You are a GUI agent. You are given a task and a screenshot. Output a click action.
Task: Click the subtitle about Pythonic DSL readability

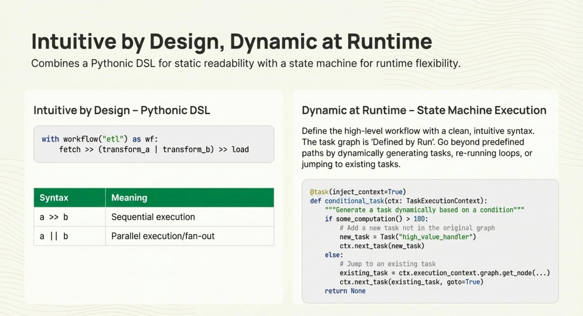pos(246,64)
